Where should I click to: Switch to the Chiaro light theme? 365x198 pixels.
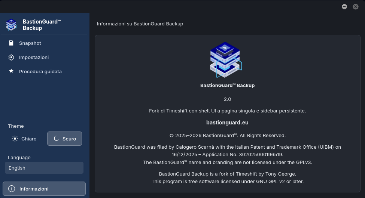(x=24, y=139)
